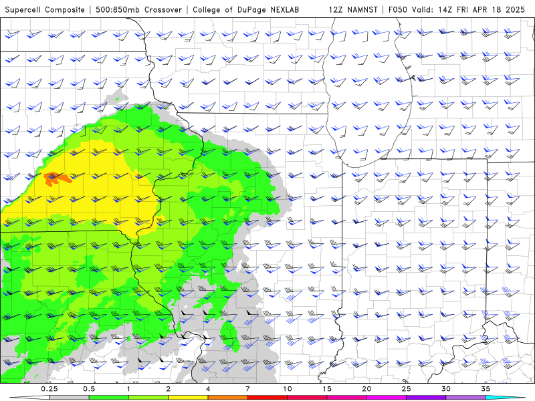Click the green legend swatch between 0.5 and 1
The image size is (535, 401).
click(109, 398)
